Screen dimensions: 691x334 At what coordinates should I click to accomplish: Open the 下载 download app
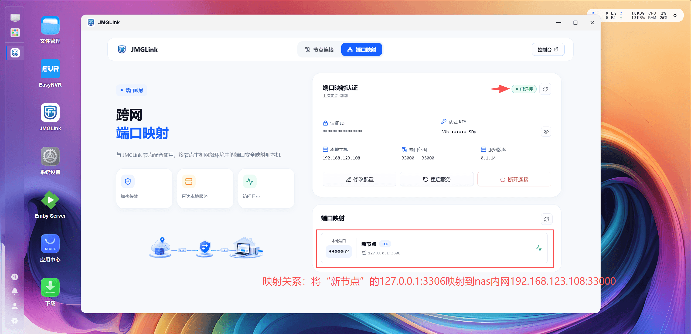tap(50, 288)
